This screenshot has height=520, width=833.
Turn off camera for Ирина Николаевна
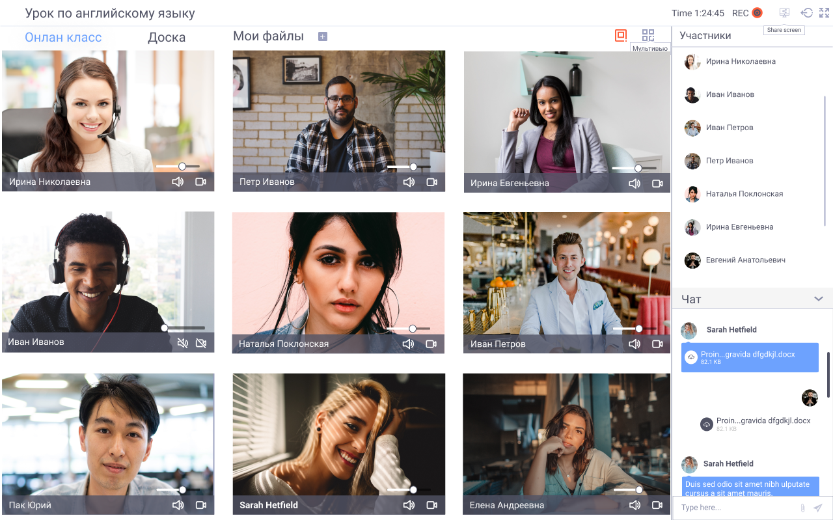point(201,182)
